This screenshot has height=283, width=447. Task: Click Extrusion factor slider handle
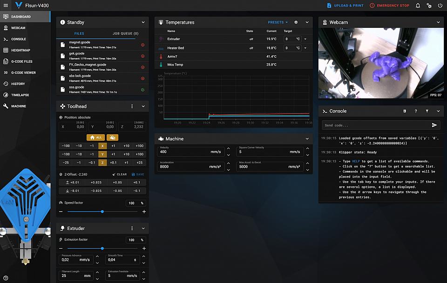(x=102, y=248)
